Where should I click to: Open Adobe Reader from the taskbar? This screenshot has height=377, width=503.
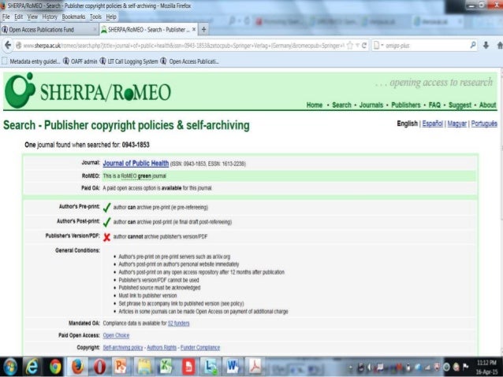pos(255,367)
